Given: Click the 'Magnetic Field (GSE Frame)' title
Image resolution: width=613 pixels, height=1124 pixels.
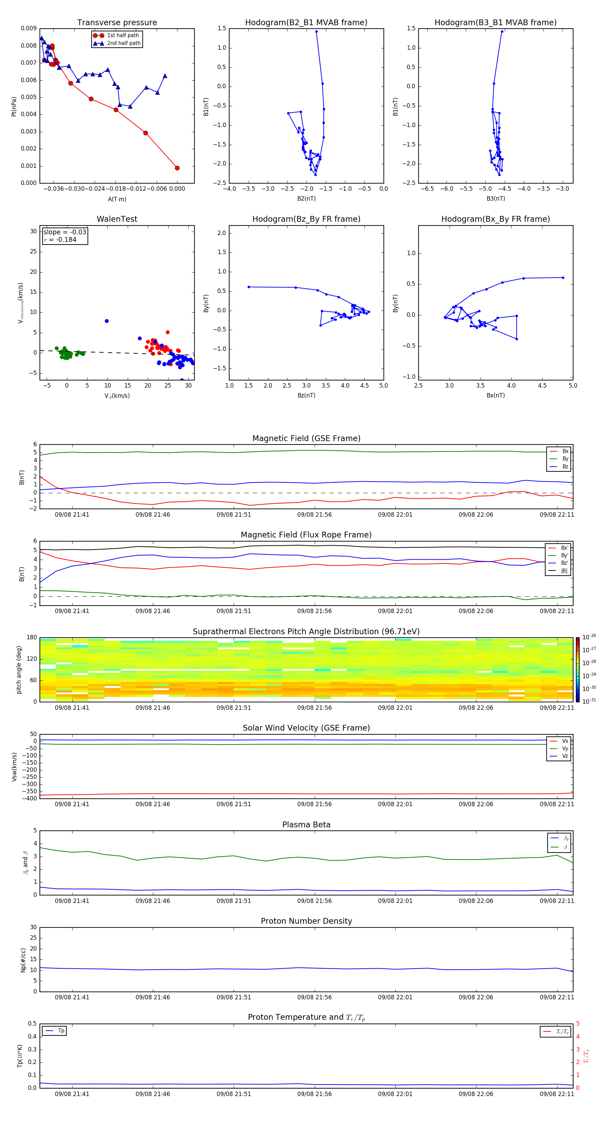Looking at the screenshot, I should (x=306, y=438).
